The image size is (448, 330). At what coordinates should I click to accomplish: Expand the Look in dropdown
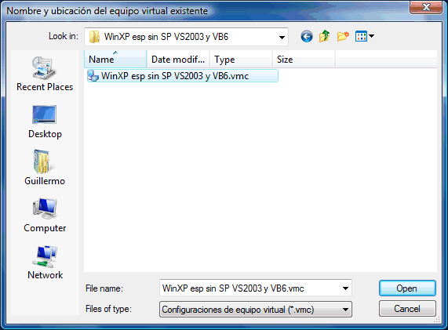(x=282, y=37)
